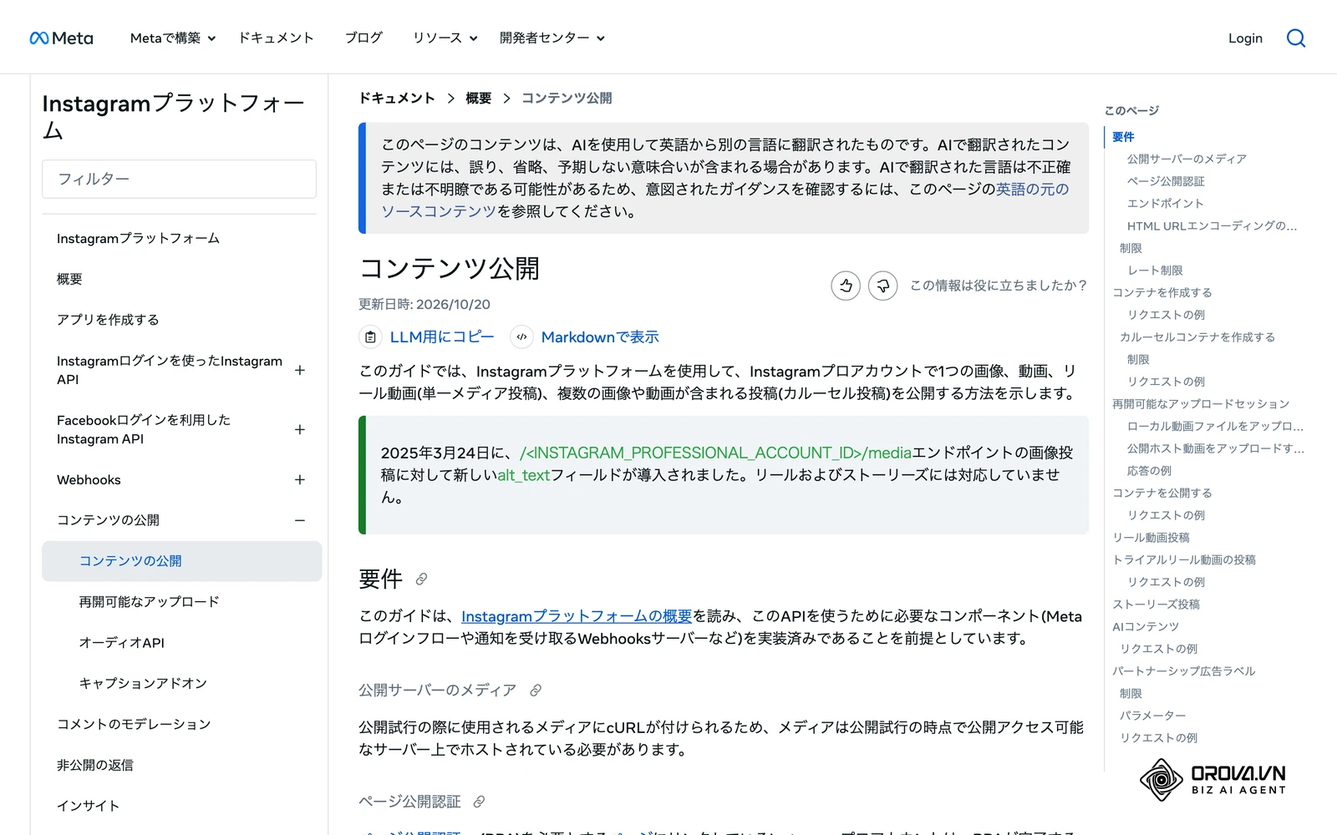Click the thumbs-down feedback icon
The image size is (1337, 835).
(883, 286)
